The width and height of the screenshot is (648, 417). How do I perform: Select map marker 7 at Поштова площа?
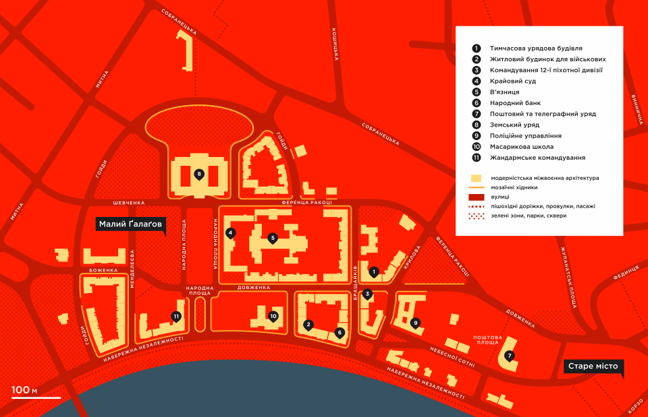[509, 356]
